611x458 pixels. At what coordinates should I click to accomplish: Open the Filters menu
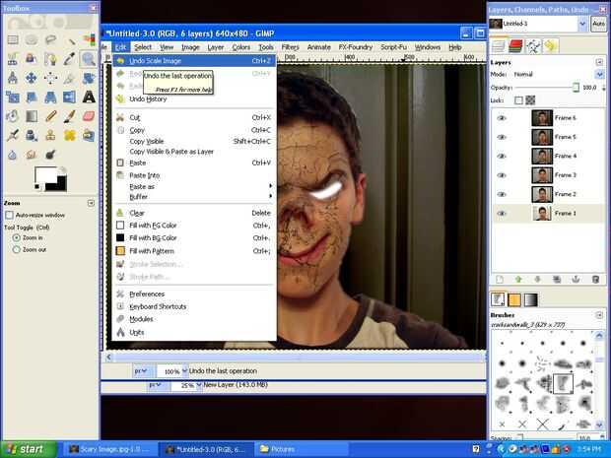[x=291, y=47]
